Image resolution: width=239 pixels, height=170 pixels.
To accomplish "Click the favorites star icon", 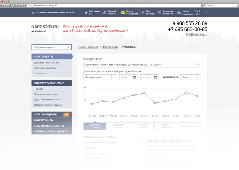I will click(86, 12).
